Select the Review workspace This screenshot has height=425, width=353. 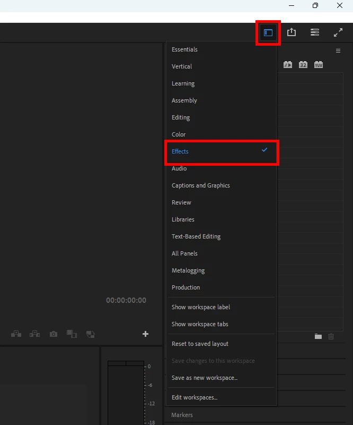[x=221, y=202]
